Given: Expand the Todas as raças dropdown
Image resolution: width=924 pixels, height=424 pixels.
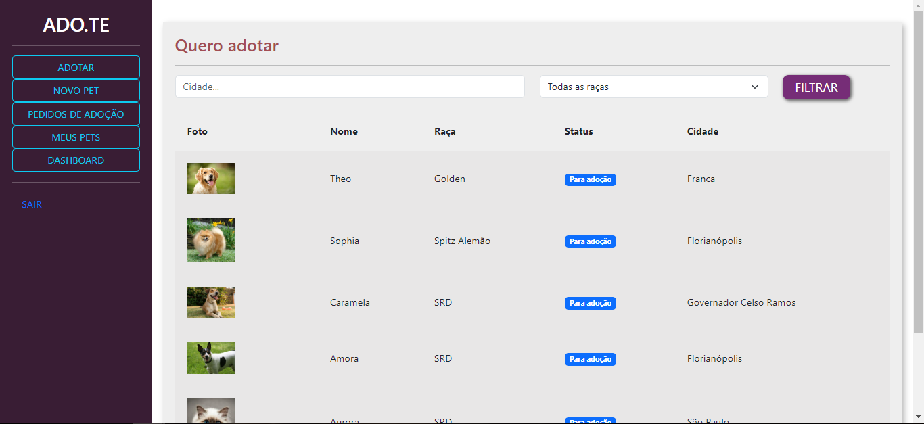Looking at the screenshot, I should [x=653, y=87].
